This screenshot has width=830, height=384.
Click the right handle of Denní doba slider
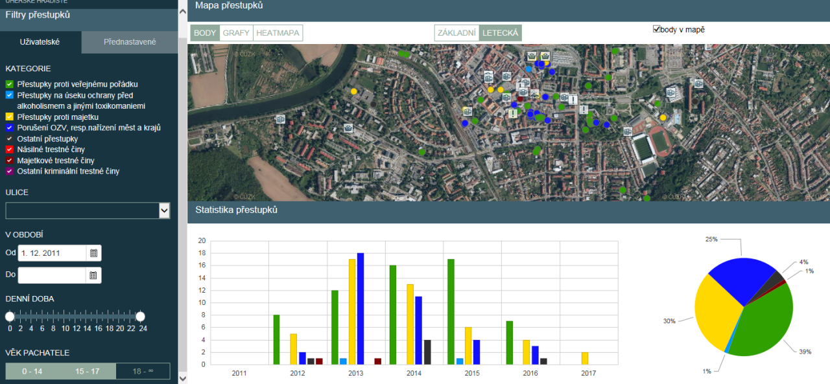[x=140, y=316]
